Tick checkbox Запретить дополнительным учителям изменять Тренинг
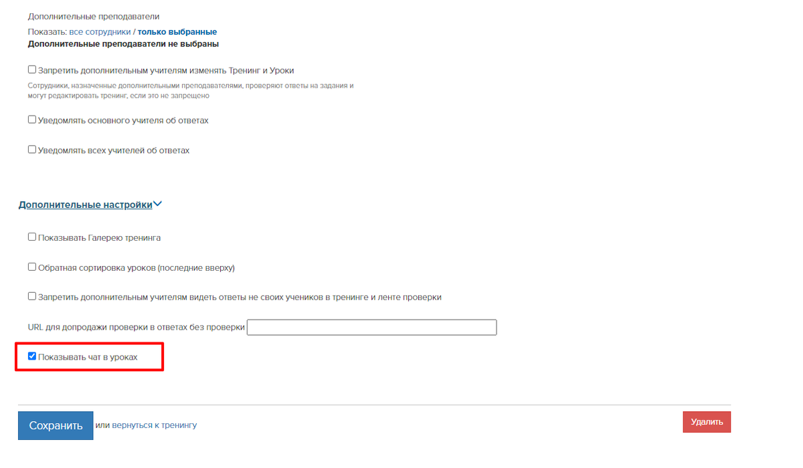This screenshot has height=468, width=803. [x=32, y=70]
